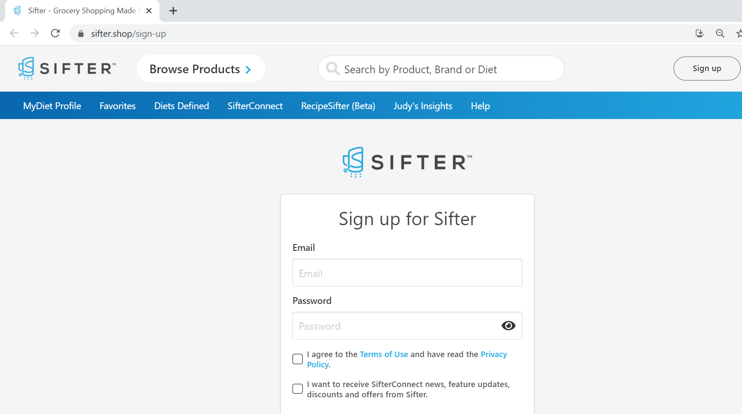Open the browser zoom magnifier icon
Image resolution: width=742 pixels, height=414 pixels.
720,33
